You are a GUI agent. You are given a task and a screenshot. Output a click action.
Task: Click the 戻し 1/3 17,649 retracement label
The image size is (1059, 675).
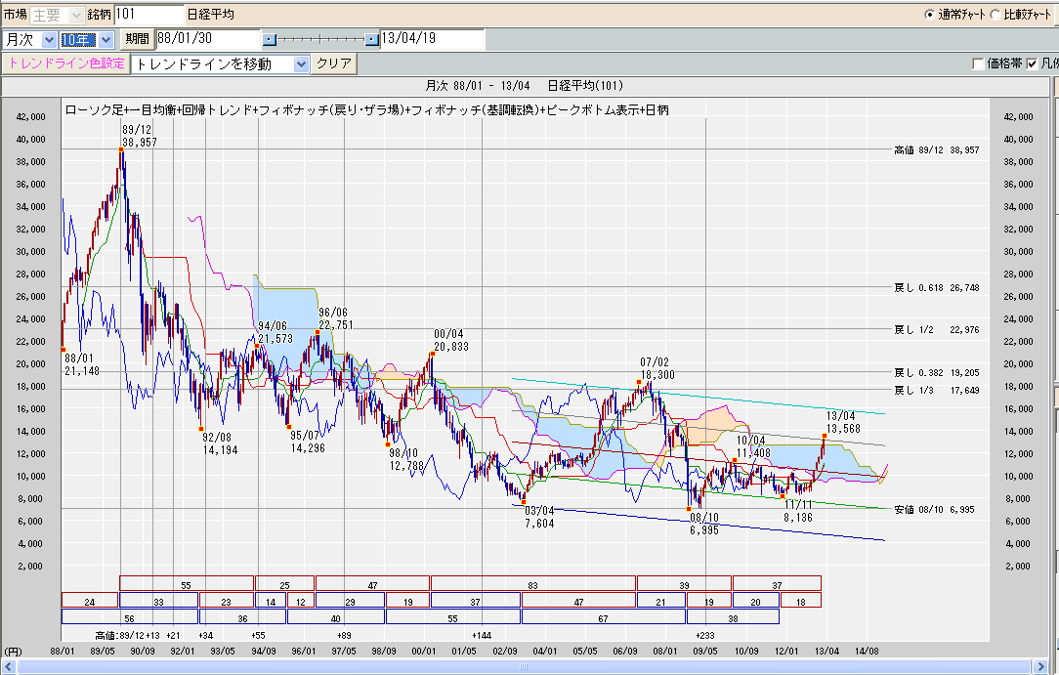(936, 390)
